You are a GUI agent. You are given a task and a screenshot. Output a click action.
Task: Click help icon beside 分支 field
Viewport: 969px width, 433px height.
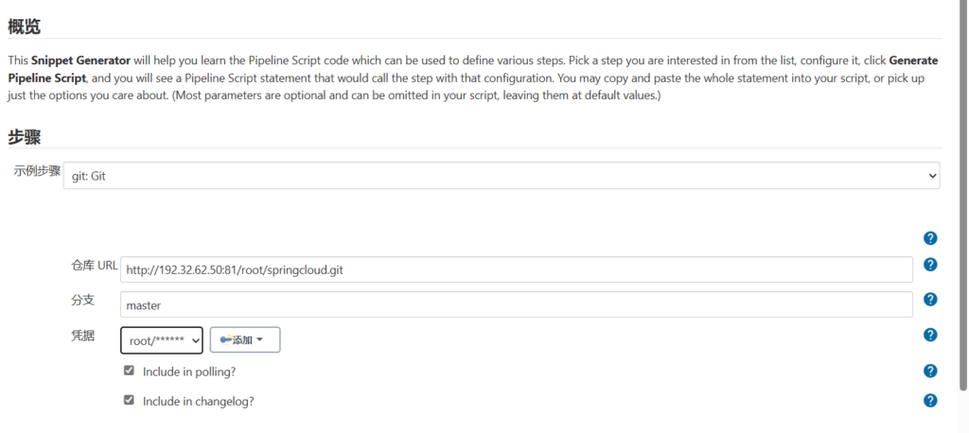pos(930,300)
